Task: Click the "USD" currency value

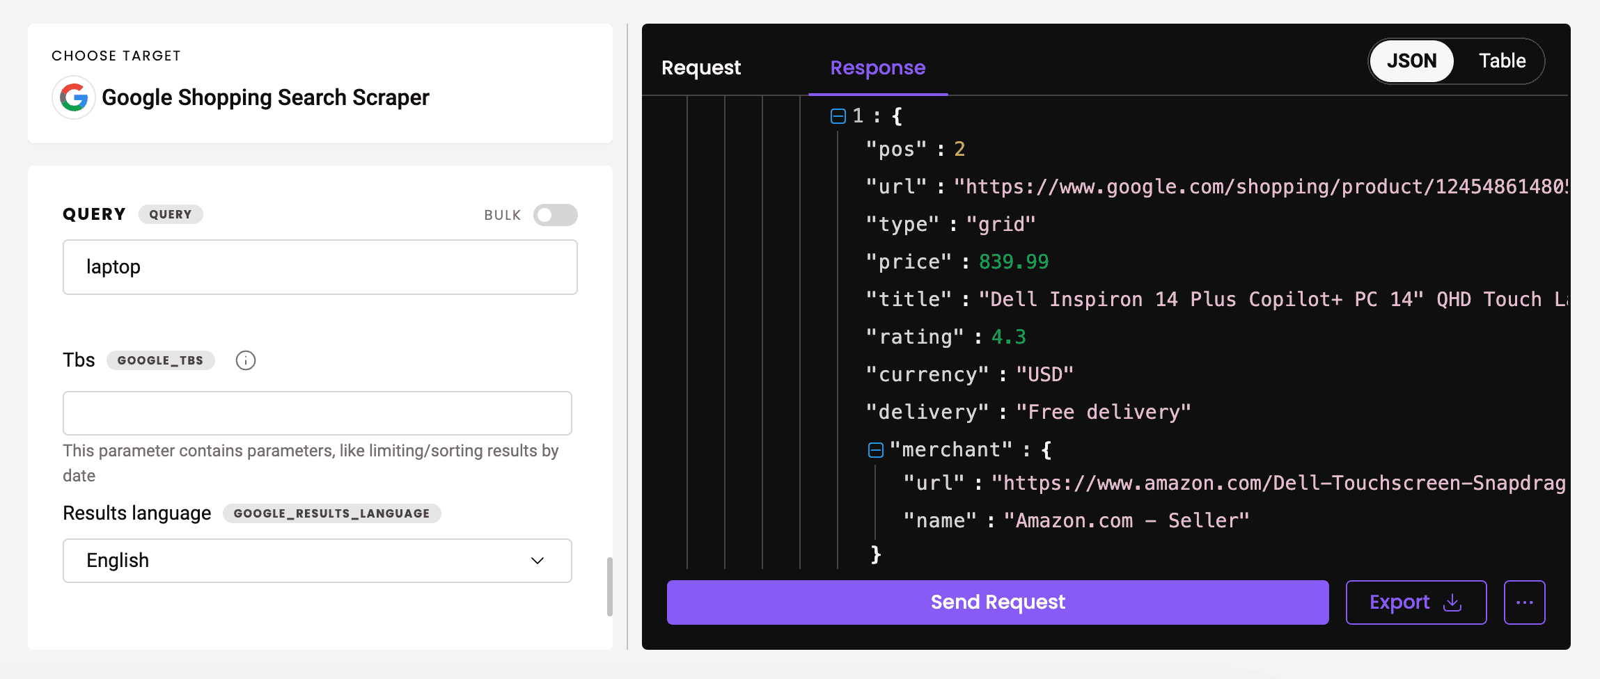Action: (x=1044, y=374)
